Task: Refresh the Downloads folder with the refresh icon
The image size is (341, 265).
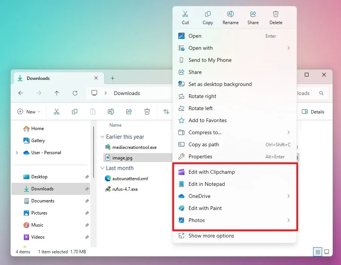Action: [x=75, y=93]
